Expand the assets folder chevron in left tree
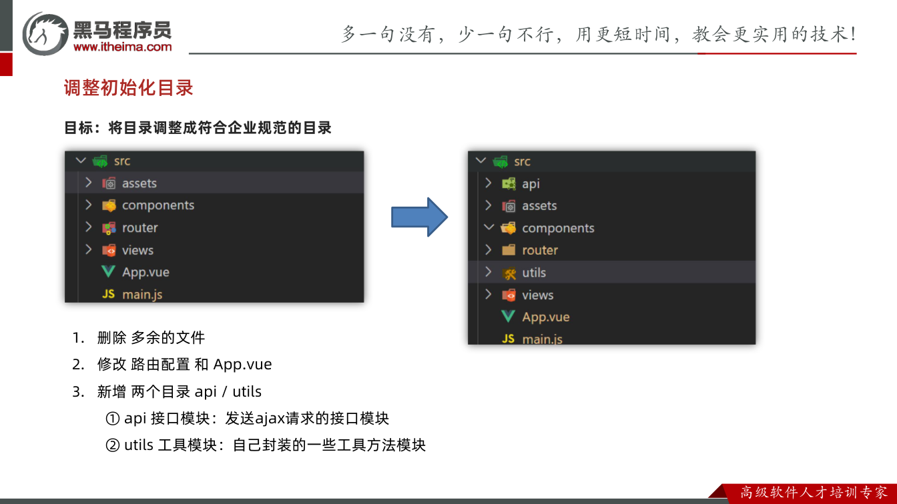 pyautogui.click(x=88, y=183)
